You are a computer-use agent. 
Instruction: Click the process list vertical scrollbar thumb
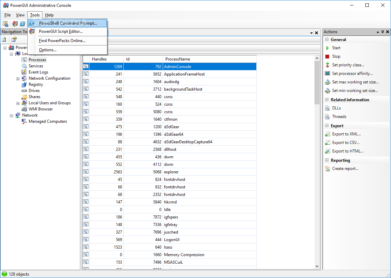click(317, 83)
